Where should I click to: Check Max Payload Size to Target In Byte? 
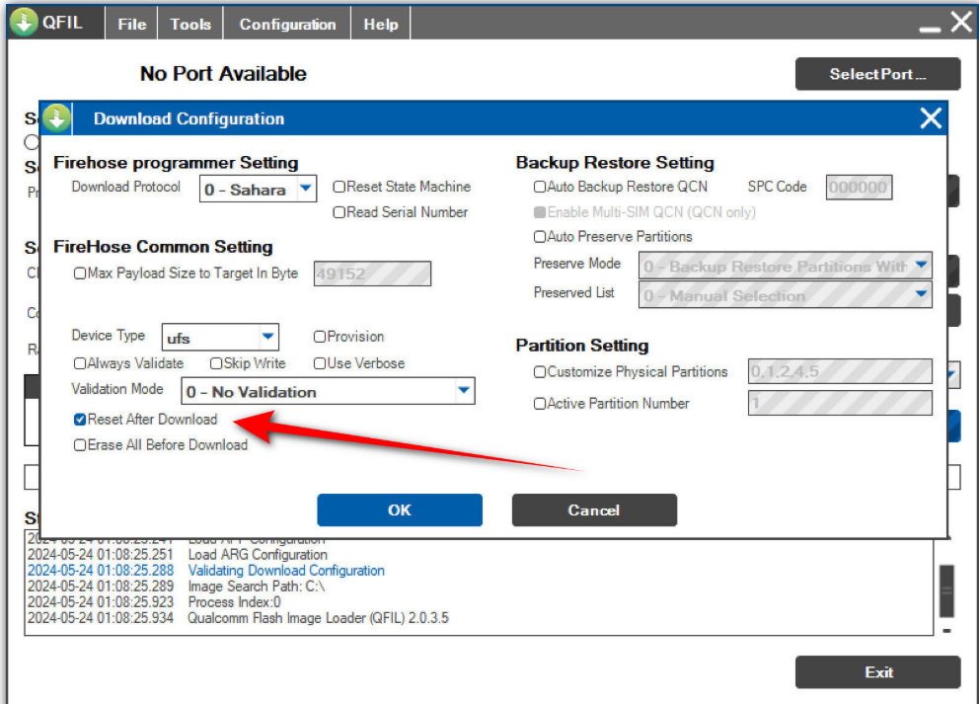click(80, 273)
